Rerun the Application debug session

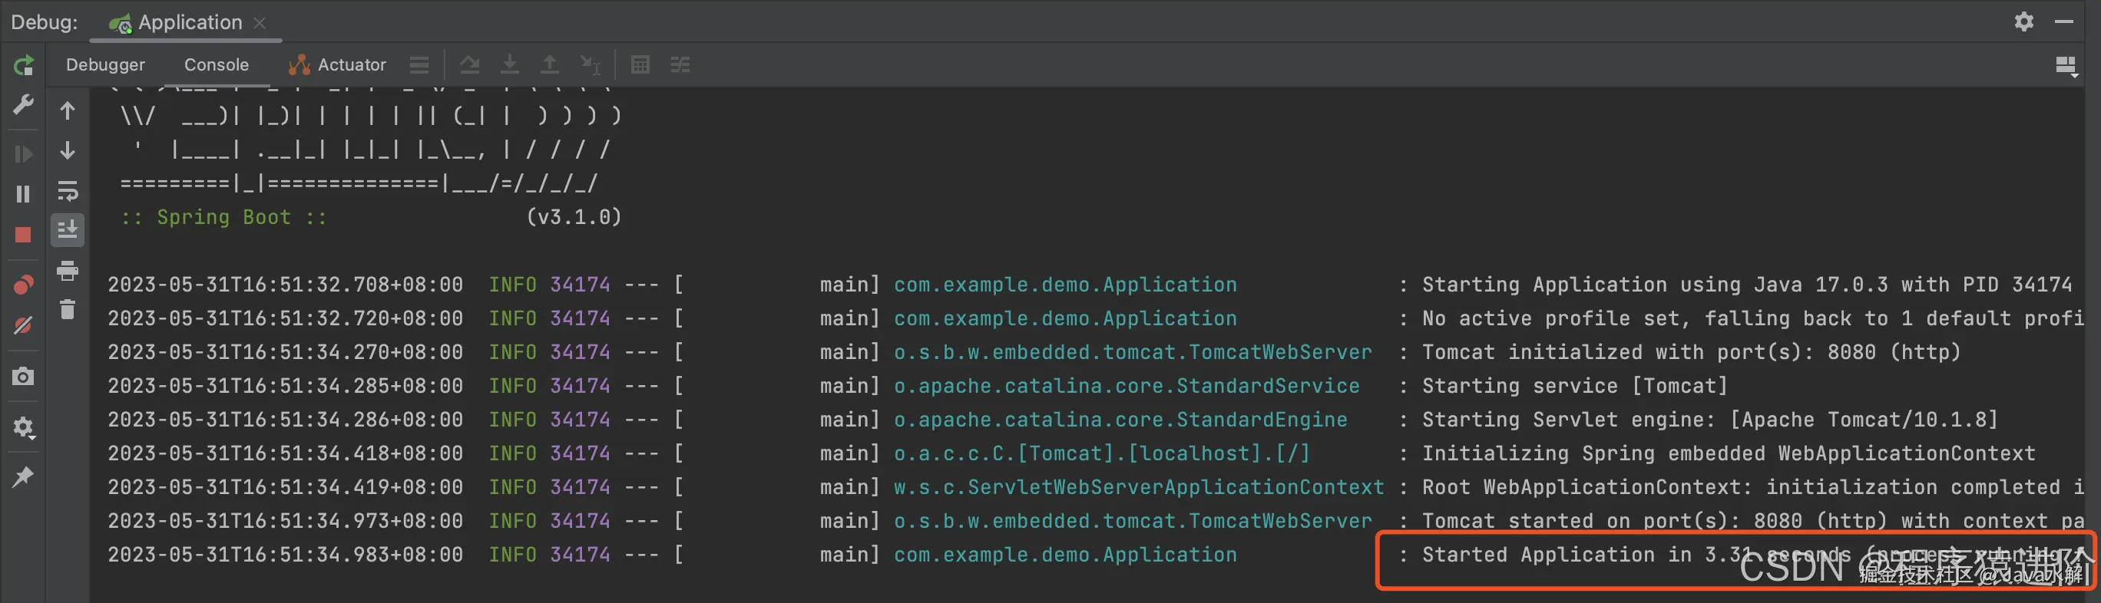tap(24, 65)
